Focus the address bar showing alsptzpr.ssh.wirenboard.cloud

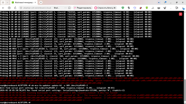pos(37,8)
